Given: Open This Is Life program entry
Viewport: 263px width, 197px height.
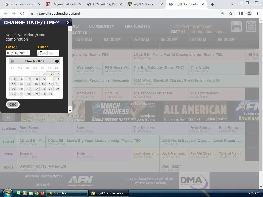Looking at the screenshot, I should [217, 68].
